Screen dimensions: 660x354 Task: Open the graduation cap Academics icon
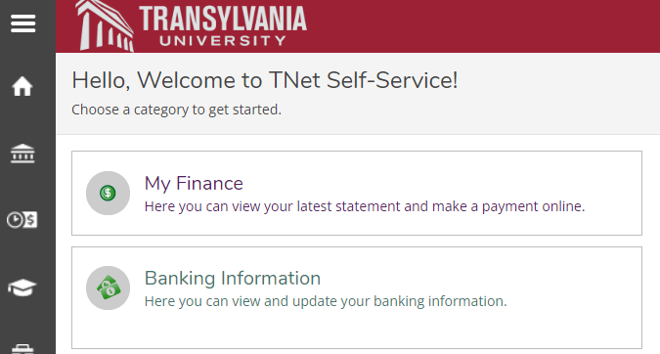pos(22,288)
